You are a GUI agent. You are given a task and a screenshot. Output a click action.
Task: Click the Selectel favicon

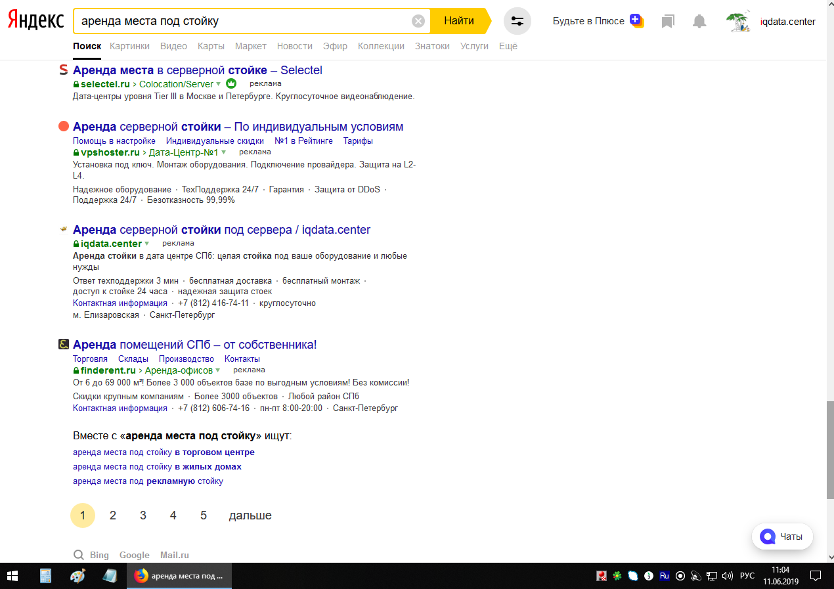point(64,70)
